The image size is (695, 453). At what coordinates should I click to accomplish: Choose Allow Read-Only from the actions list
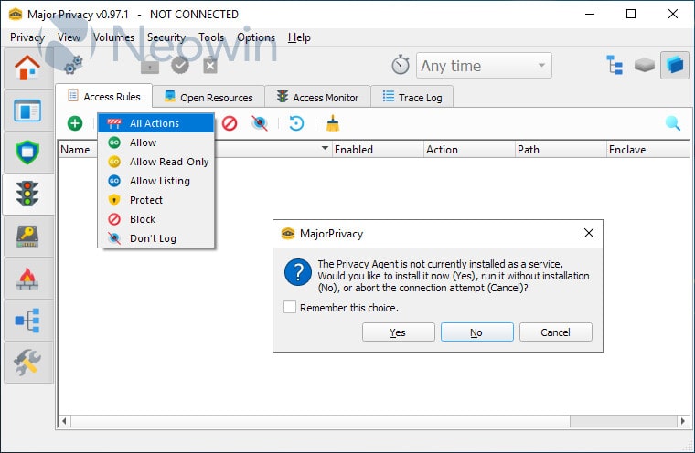tap(155, 162)
